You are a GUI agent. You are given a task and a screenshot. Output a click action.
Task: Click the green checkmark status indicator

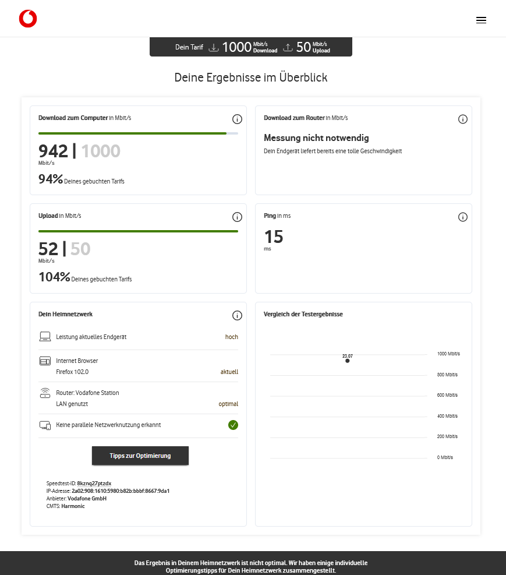(233, 425)
